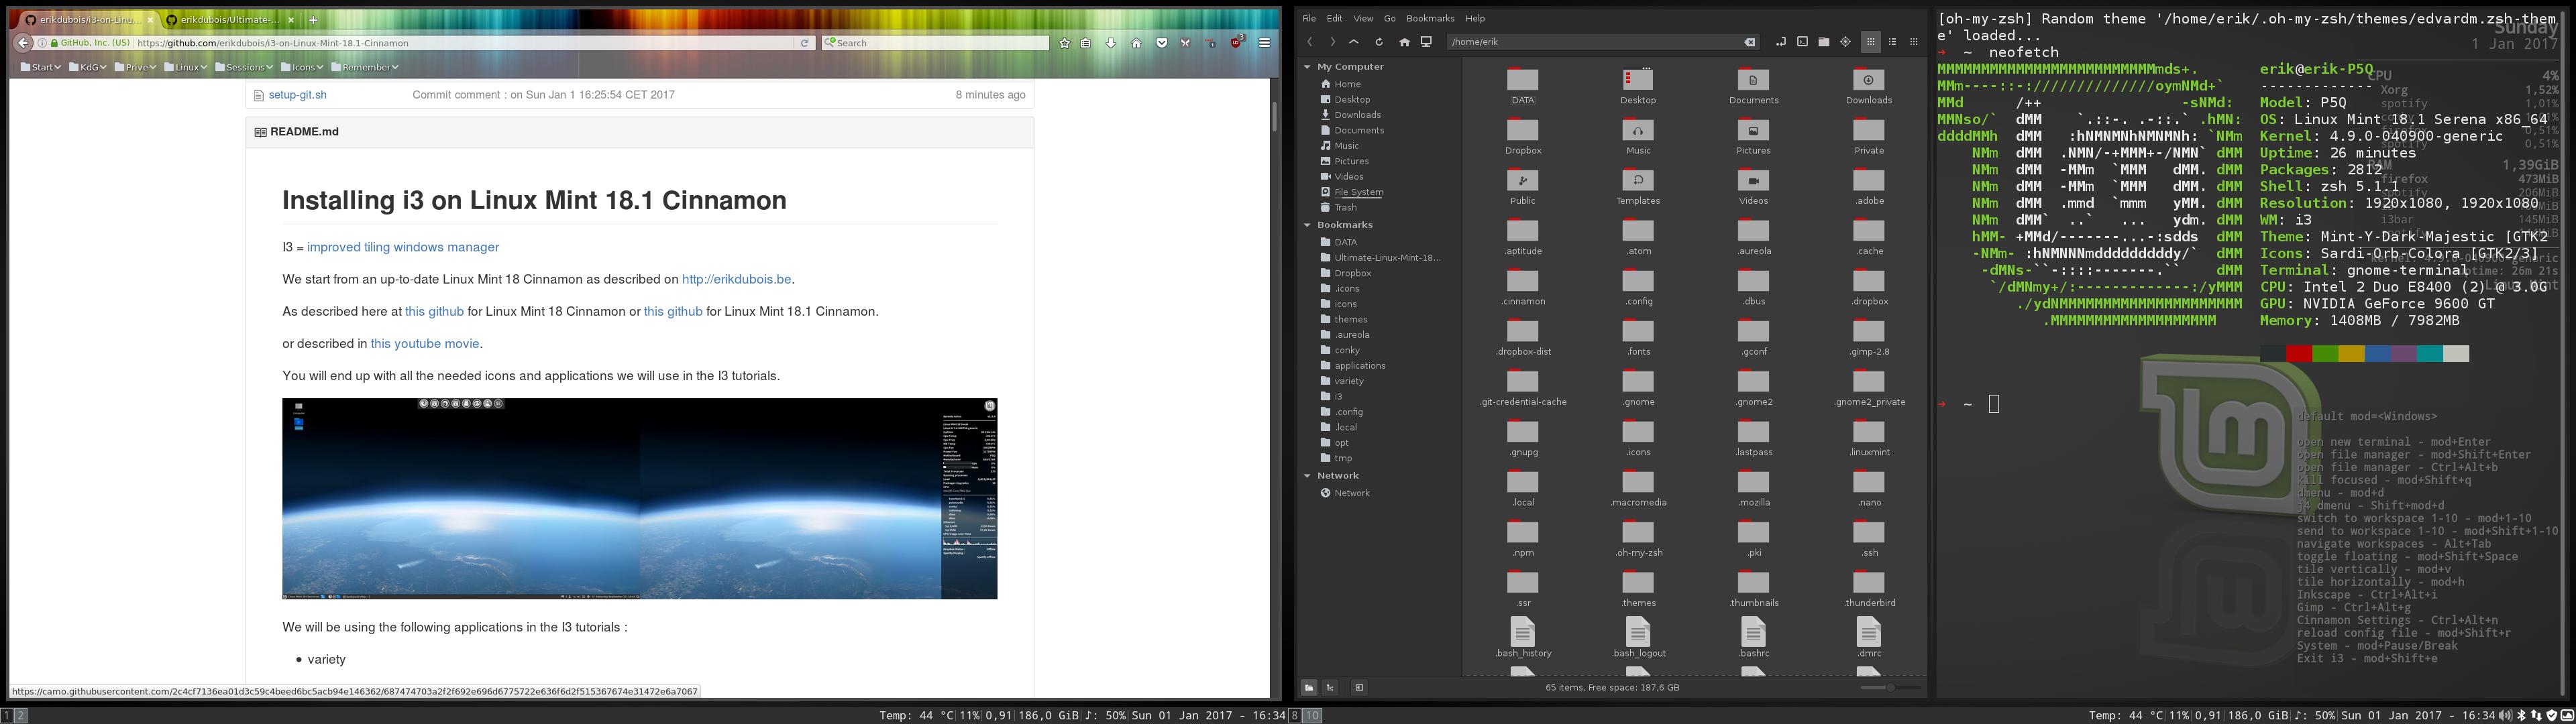Viewport: 2576px width, 724px height.
Task: Open new Firefox tab with plus
Action: (313, 19)
